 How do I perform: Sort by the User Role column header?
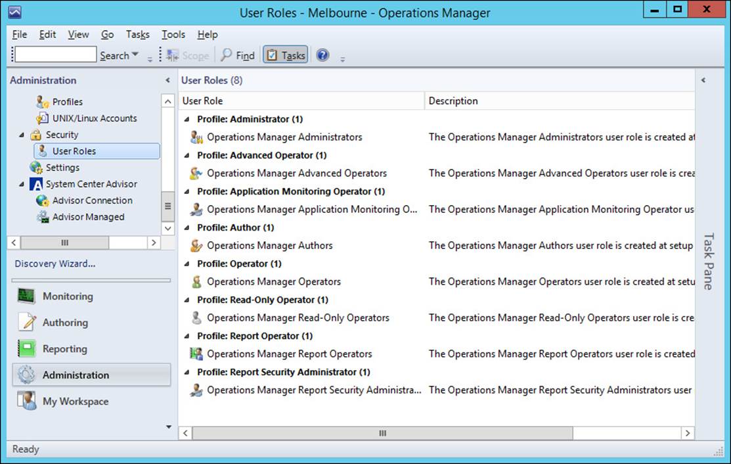click(x=301, y=101)
